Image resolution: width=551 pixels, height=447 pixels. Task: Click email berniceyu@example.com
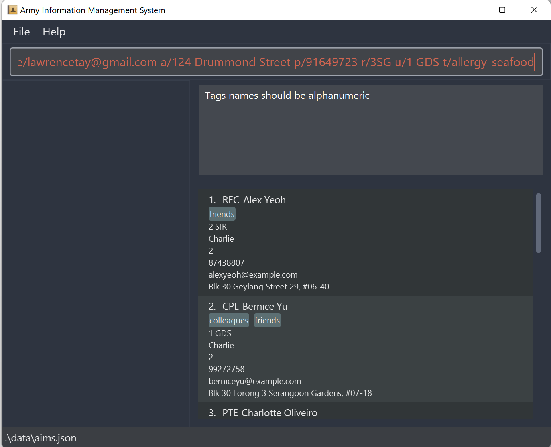coord(255,381)
